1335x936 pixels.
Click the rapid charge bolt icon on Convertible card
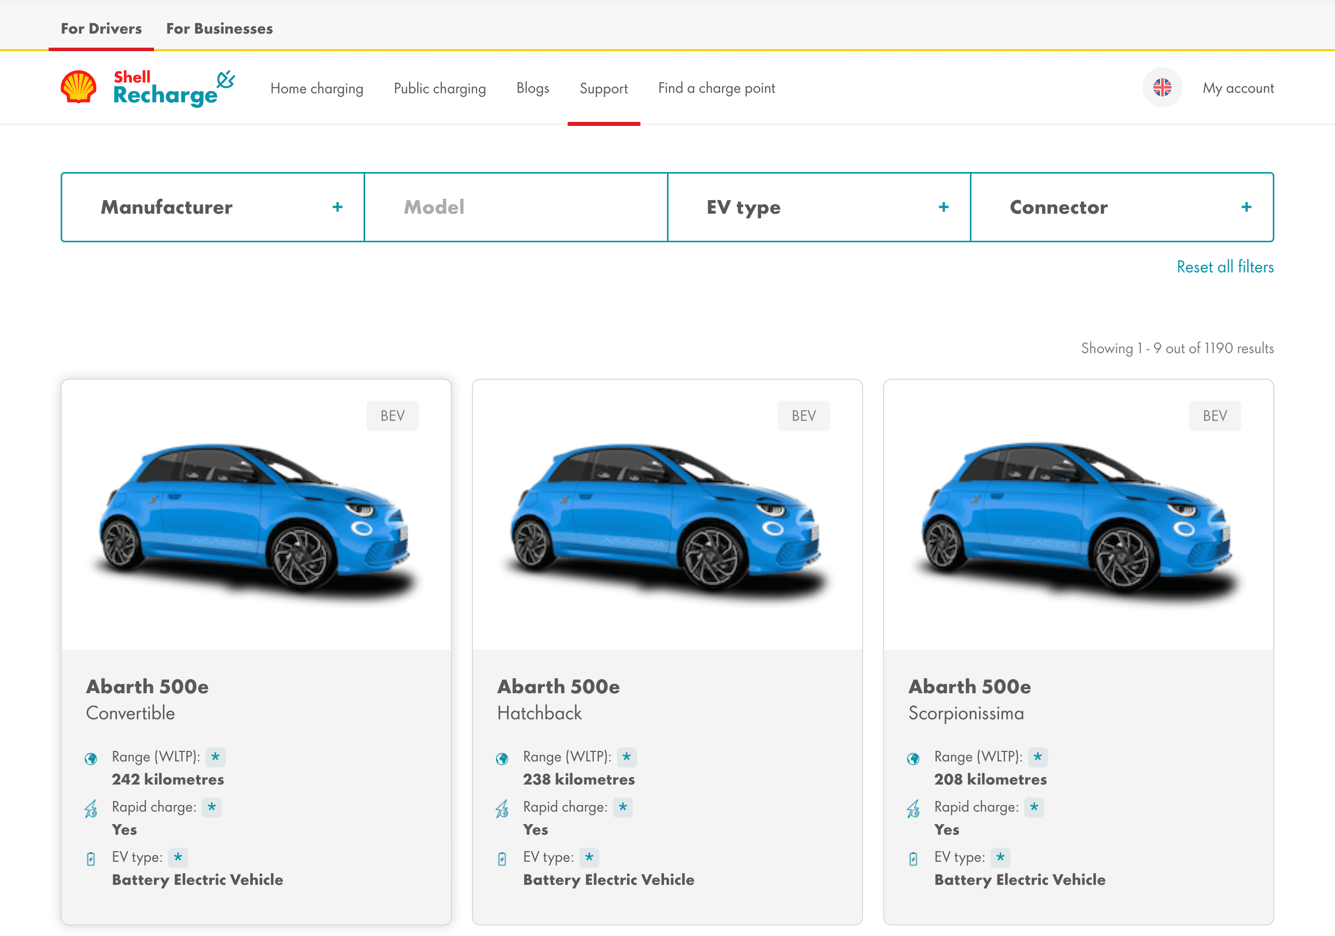click(x=91, y=809)
